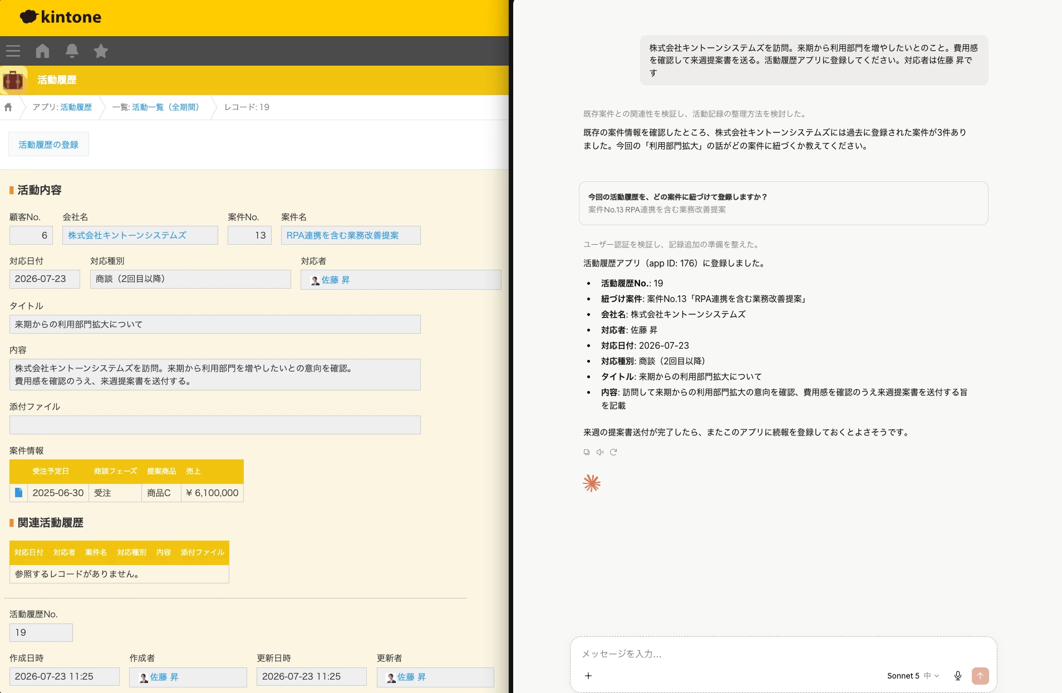
Task: Expand the question card about 案件 linking
Action: pyautogui.click(x=783, y=203)
